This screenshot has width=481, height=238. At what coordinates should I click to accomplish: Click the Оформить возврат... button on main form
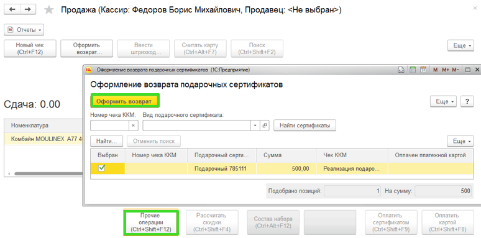coord(87,48)
